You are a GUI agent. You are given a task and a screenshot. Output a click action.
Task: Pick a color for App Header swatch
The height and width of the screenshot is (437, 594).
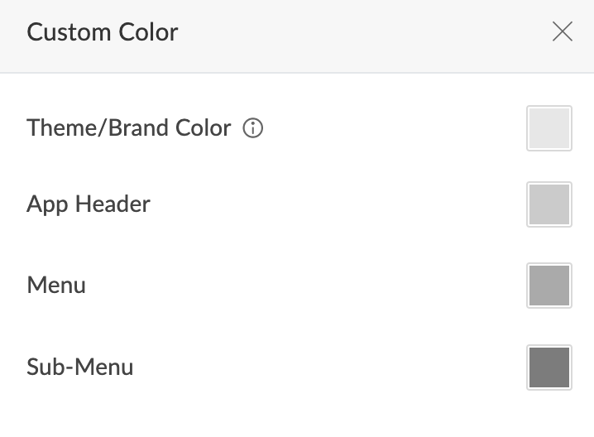548,204
